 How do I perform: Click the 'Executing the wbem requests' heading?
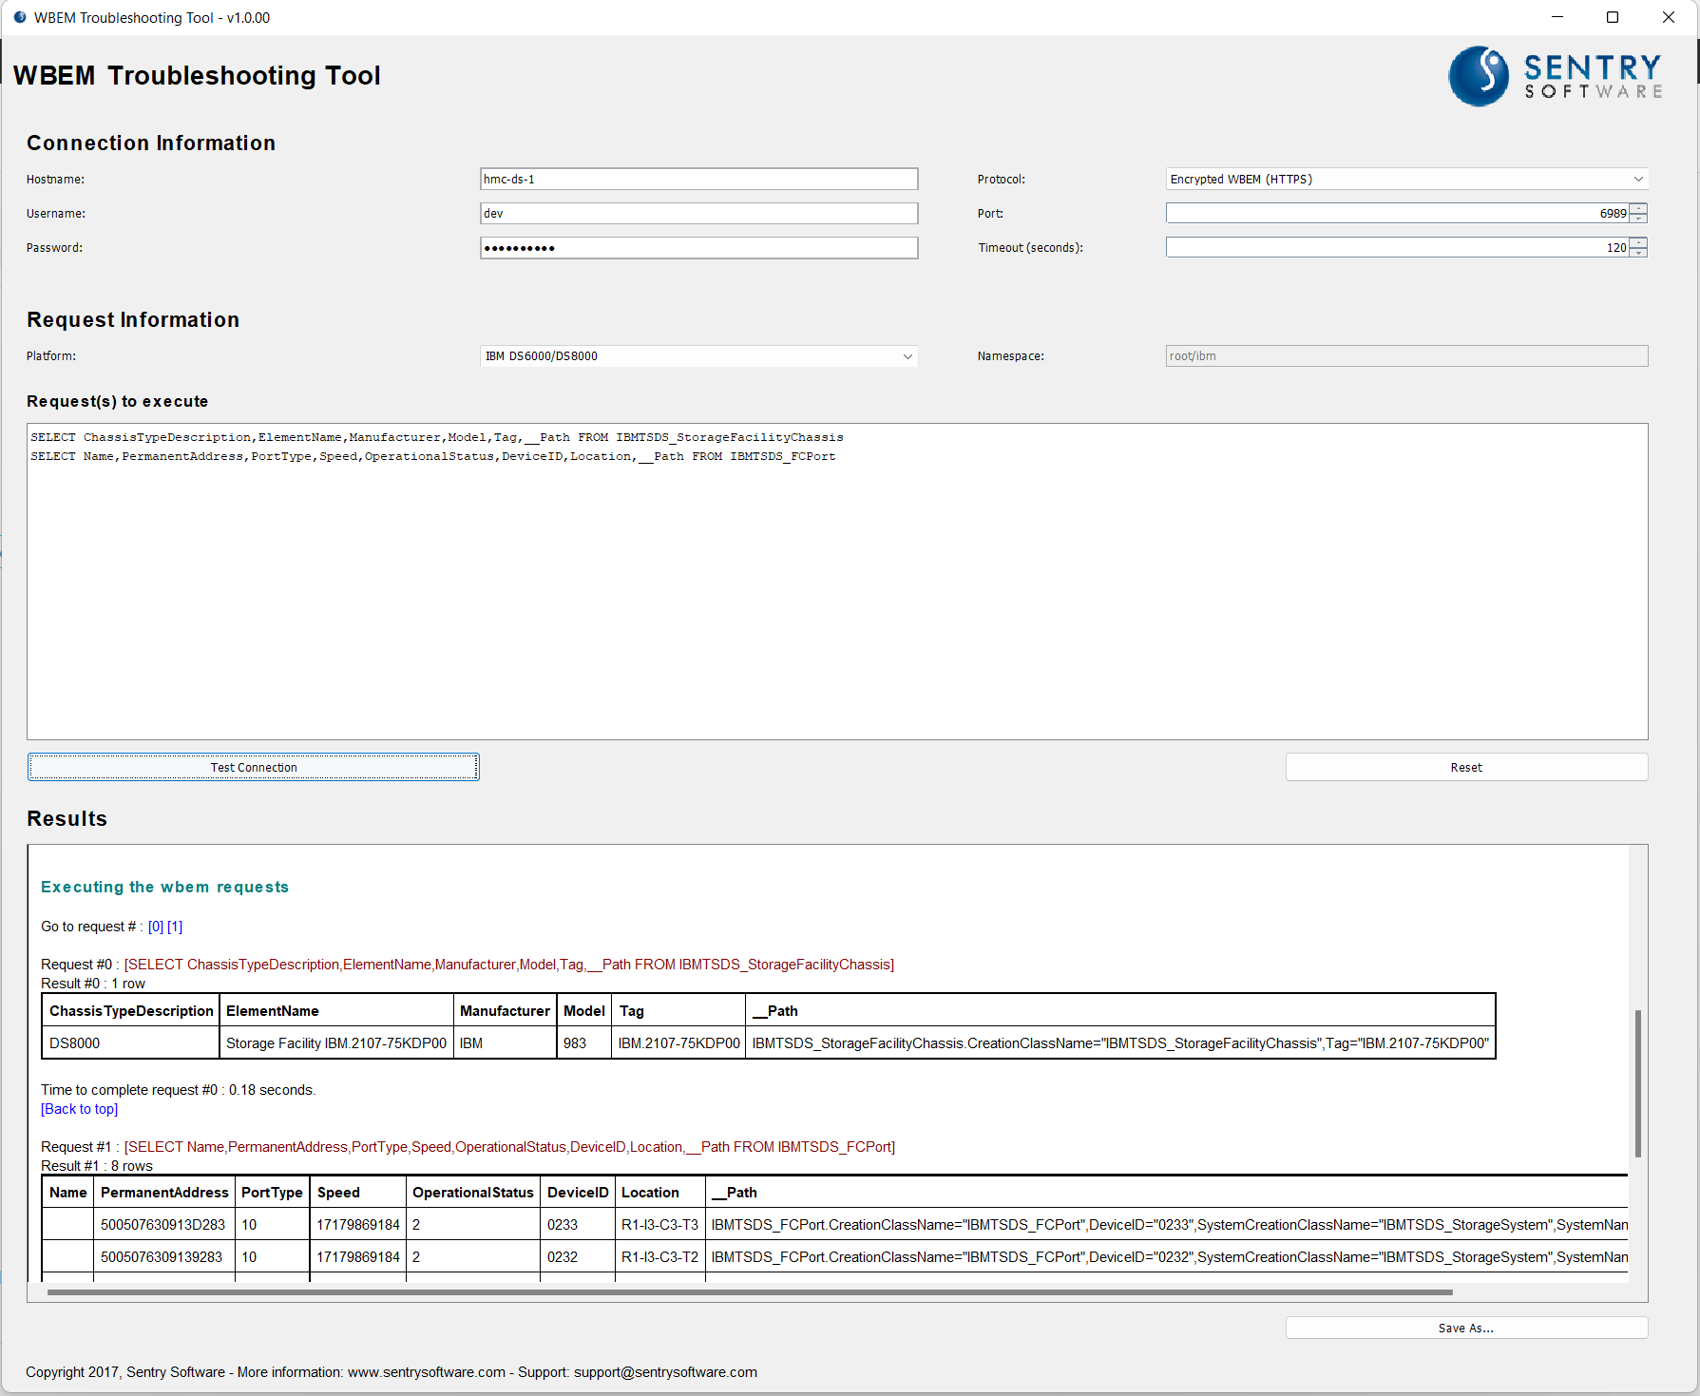165,887
